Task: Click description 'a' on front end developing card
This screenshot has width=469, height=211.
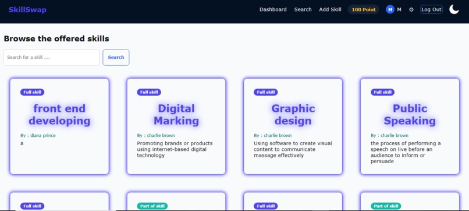Action: 22,143
